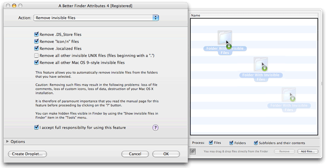Toggle Remove "Icon/n" files checkbox
The image size is (327, 168).
[x=37, y=41]
